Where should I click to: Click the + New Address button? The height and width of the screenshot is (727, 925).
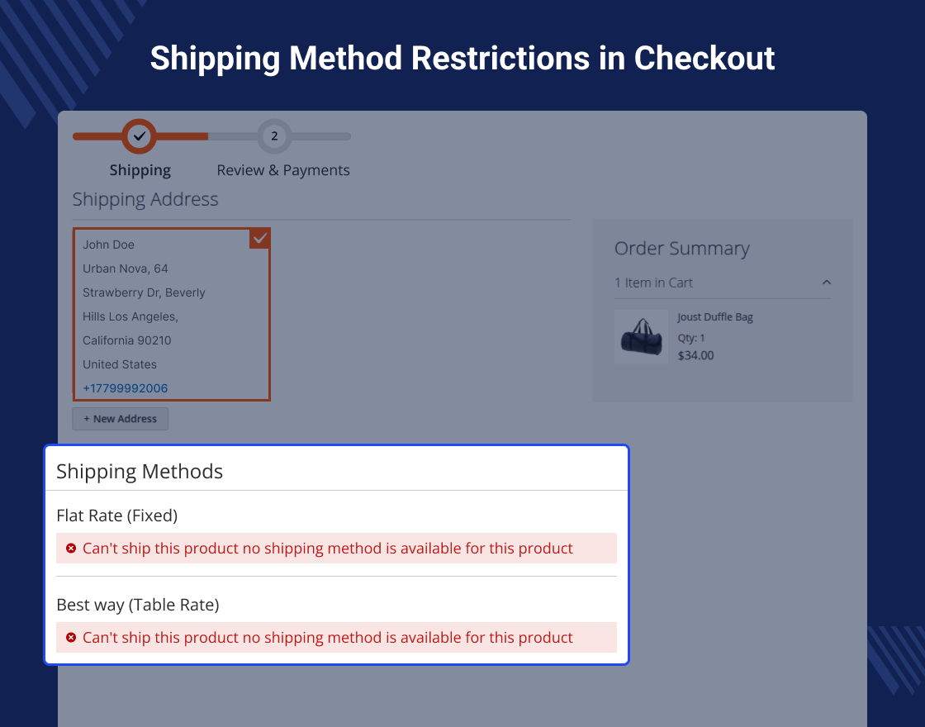click(121, 419)
